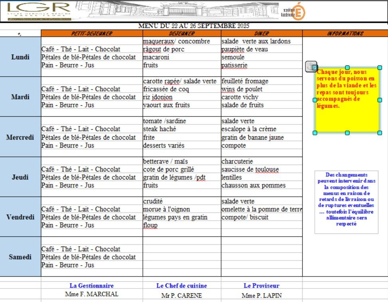Image resolution: width=388 pixels, height=302 pixels.
Task: Click the Samedi day label cell
Action: point(20,257)
